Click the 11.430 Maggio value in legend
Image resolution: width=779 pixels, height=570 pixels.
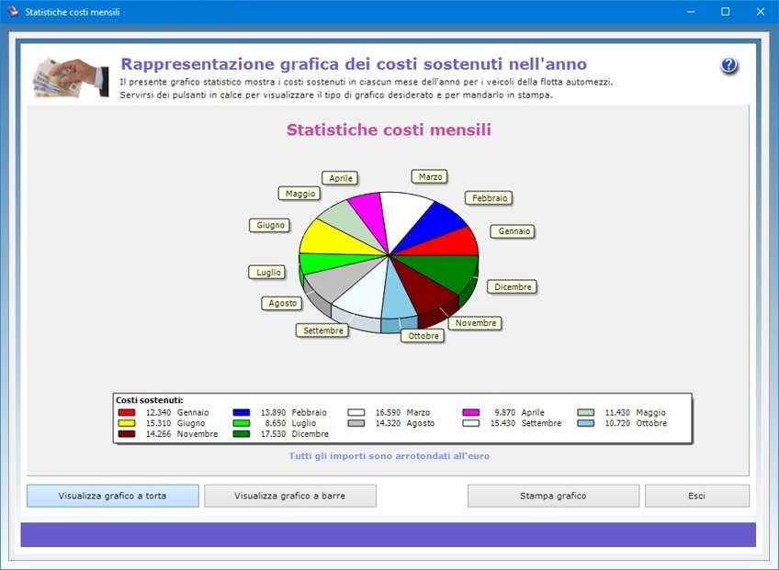(617, 413)
